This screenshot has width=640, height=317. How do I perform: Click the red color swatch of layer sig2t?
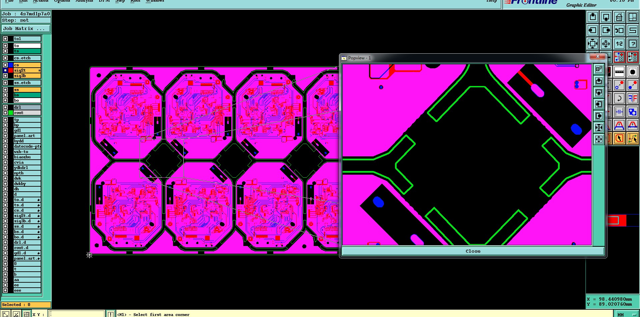click(11, 70)
